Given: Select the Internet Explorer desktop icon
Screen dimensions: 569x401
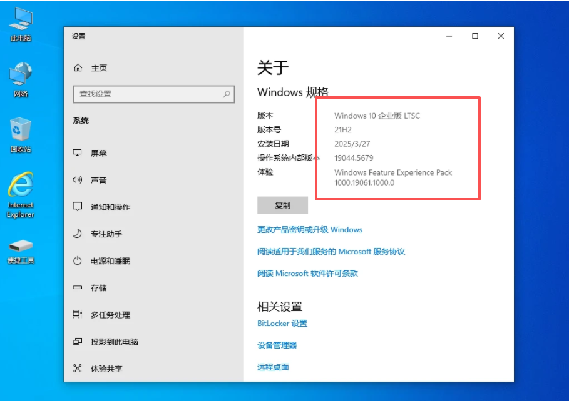Looking at the screenshot, I should pos(21,195).
